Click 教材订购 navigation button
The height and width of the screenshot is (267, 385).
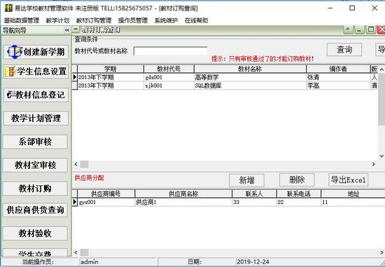pos(35,189)
